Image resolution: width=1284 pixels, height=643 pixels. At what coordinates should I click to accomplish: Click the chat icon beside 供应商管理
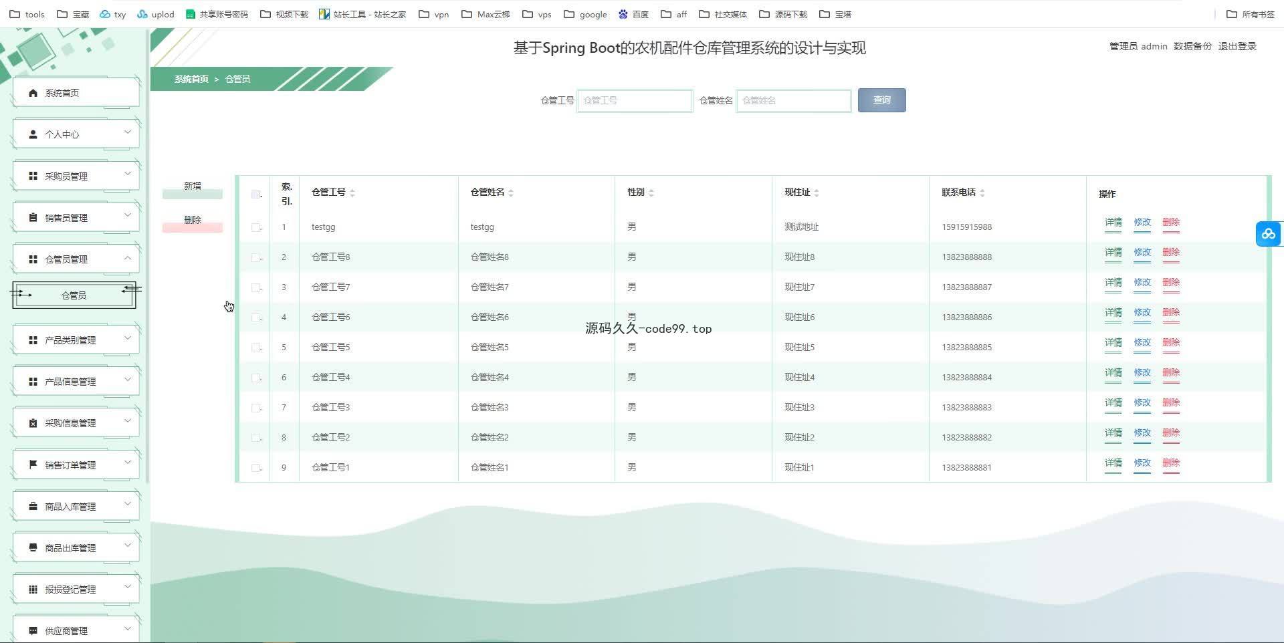pos(33,631)
